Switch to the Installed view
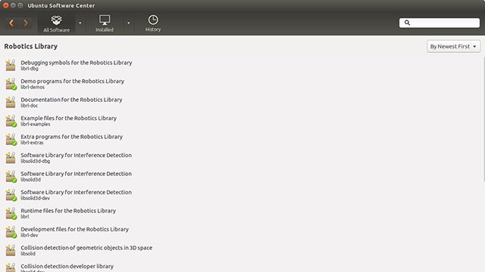The width and height of the screenshot is (485, 272). tap(105, 23)
